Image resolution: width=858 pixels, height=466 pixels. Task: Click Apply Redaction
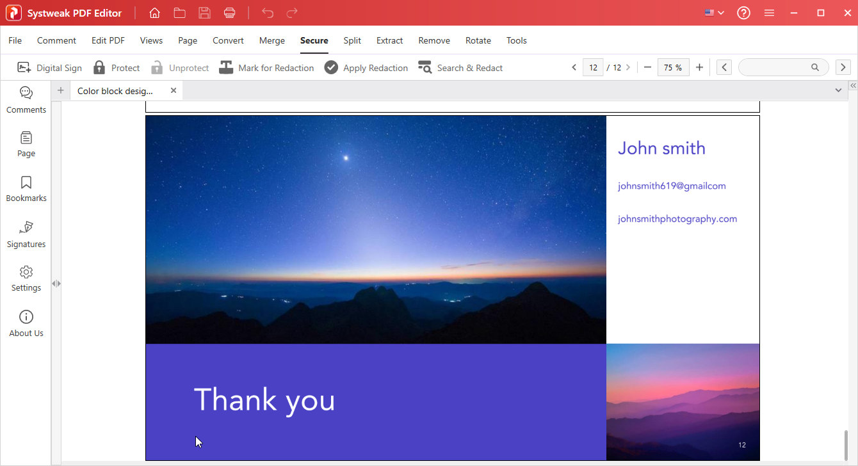click(366, 68)
